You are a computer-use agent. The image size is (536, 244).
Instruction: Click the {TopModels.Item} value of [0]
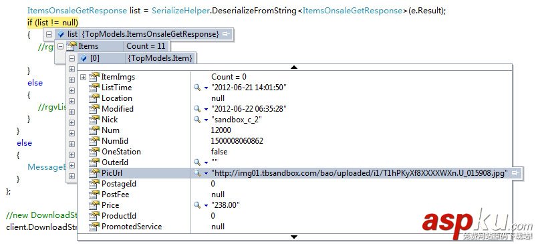[160, 58]
